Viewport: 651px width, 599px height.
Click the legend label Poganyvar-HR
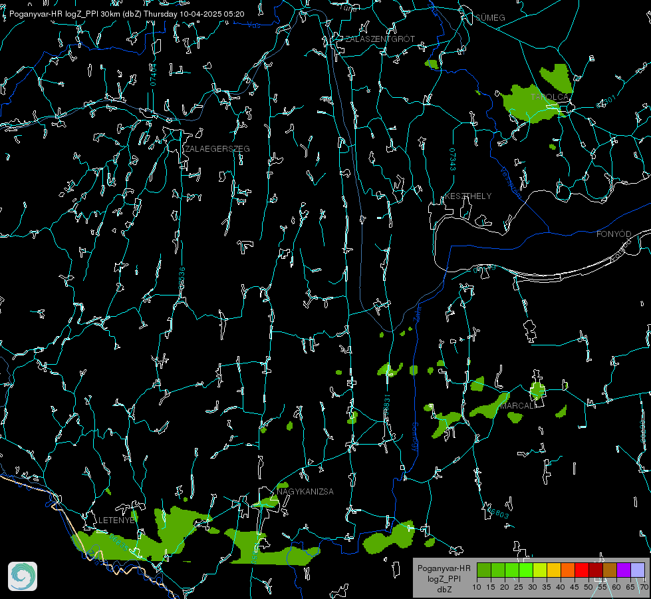click(x=444, y=568)
